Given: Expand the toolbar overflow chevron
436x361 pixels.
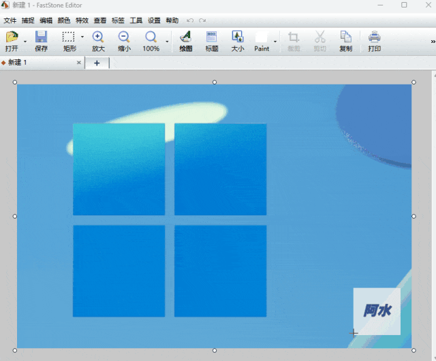Looking at the screenshot, I should (x=433, y=42).
